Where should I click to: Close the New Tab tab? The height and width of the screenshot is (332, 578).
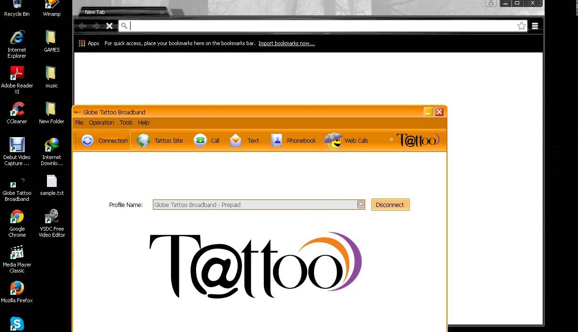pyautogui.click(x=163, y=13)
